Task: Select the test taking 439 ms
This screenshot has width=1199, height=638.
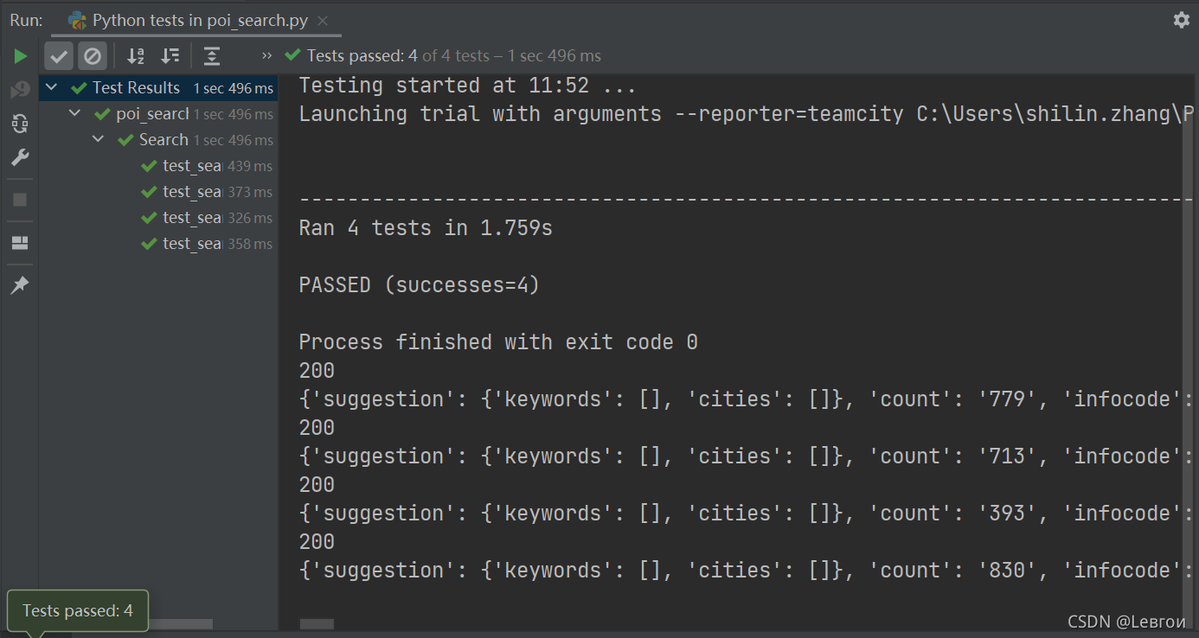Action: click(x=158, y=166)
